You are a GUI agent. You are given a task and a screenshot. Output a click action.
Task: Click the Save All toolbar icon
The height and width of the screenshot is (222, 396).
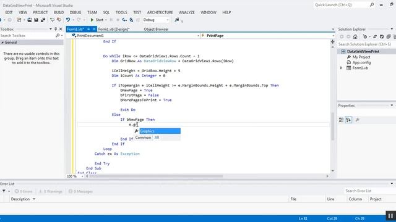point(43,20)
